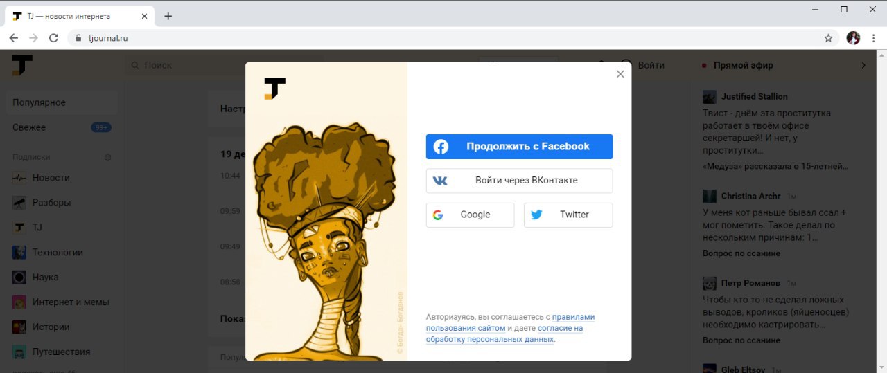This screenshot has height=373, width=887.
Task: Log in through ВКонтакте
Action: 520,181
